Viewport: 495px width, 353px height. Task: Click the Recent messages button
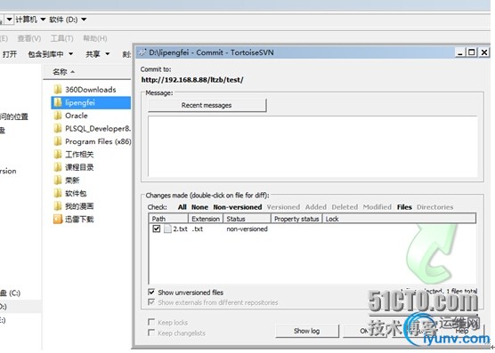tap(207, 105)
